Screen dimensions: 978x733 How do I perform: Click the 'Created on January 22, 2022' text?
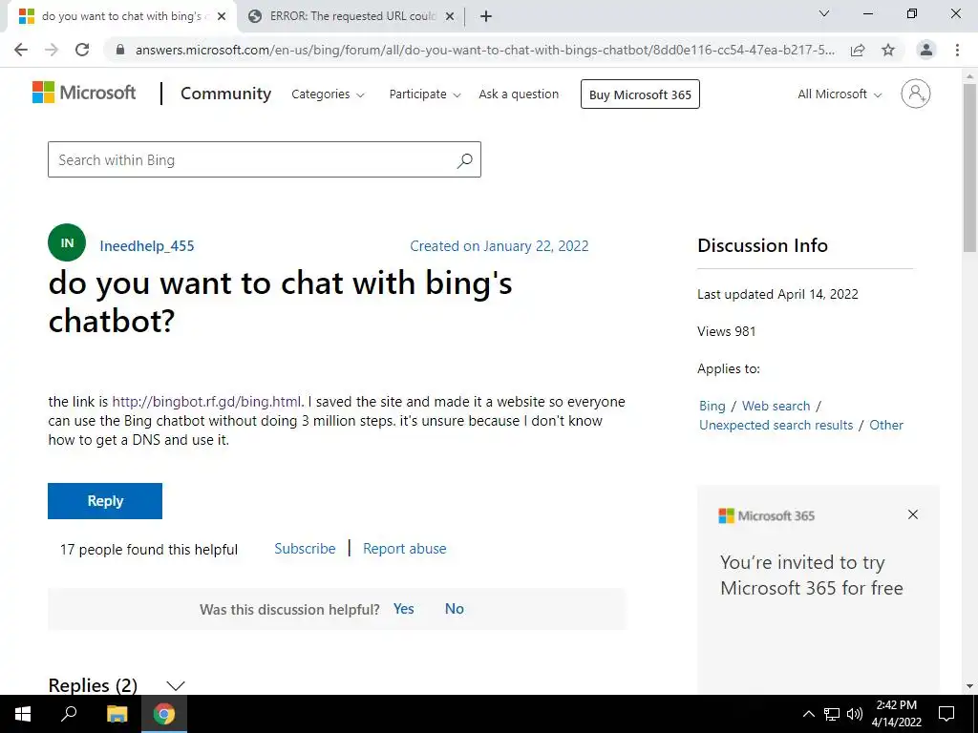tap(499, 246)
